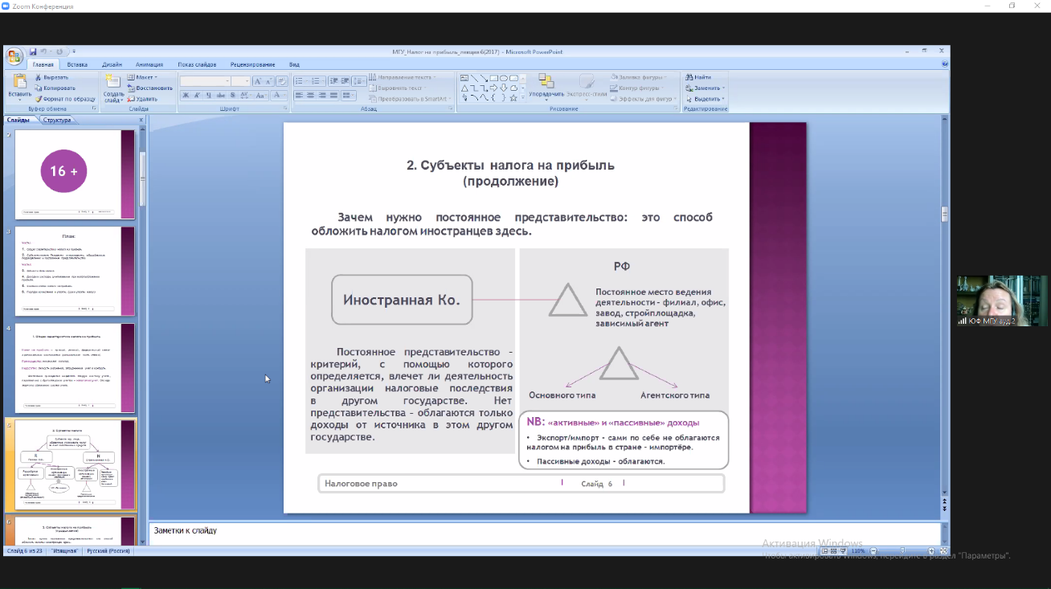Open the Office button menu
Screen dimensions: 1051x589
click(14, 55)
